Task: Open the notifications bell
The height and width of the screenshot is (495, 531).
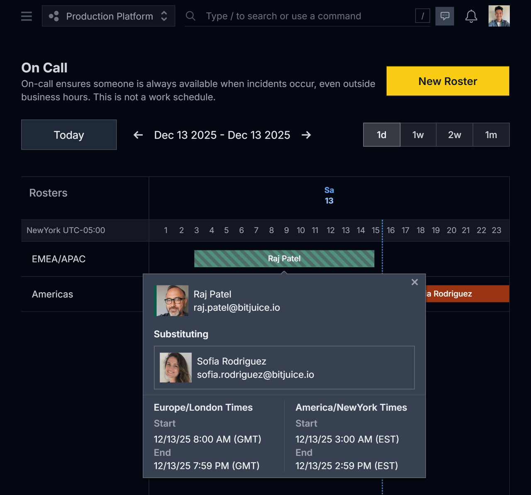Action: [x=471, y=17]
